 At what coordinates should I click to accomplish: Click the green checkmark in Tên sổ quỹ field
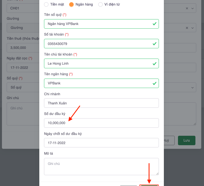coord(154,24)
